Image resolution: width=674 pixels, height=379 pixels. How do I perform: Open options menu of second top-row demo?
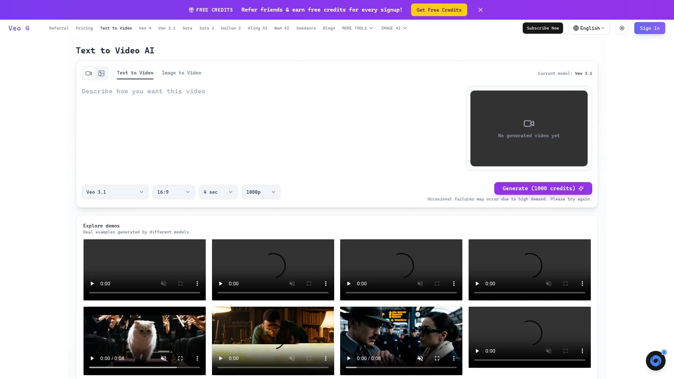coord(326,284)
